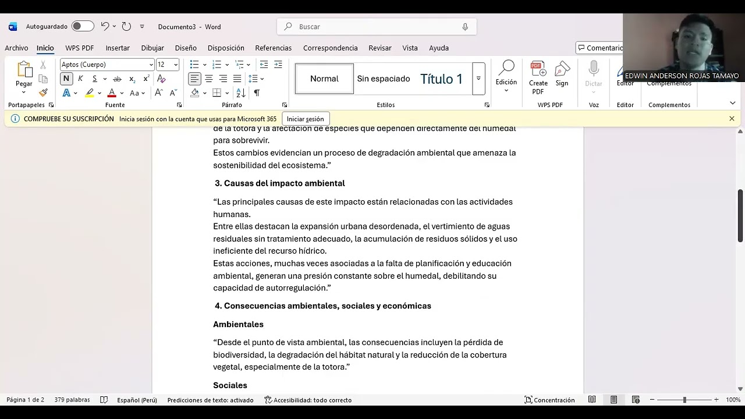This screenshot has height=419, width=745.
Task: Click the Paste (Pegar) clipboard icon
Action: coord(24,70)
